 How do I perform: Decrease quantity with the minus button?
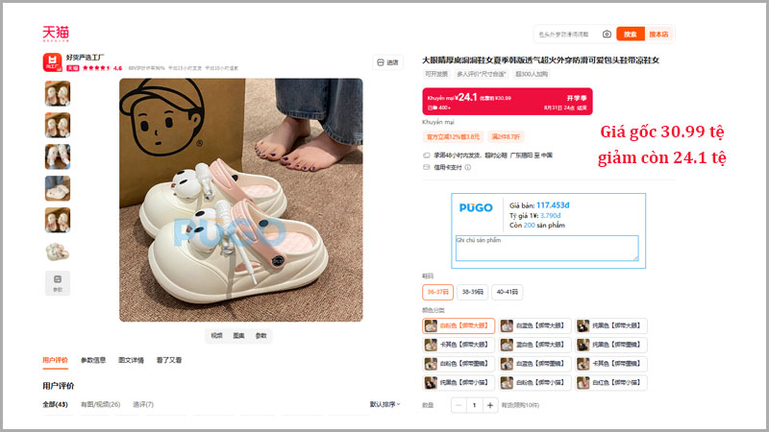[459, 405]
